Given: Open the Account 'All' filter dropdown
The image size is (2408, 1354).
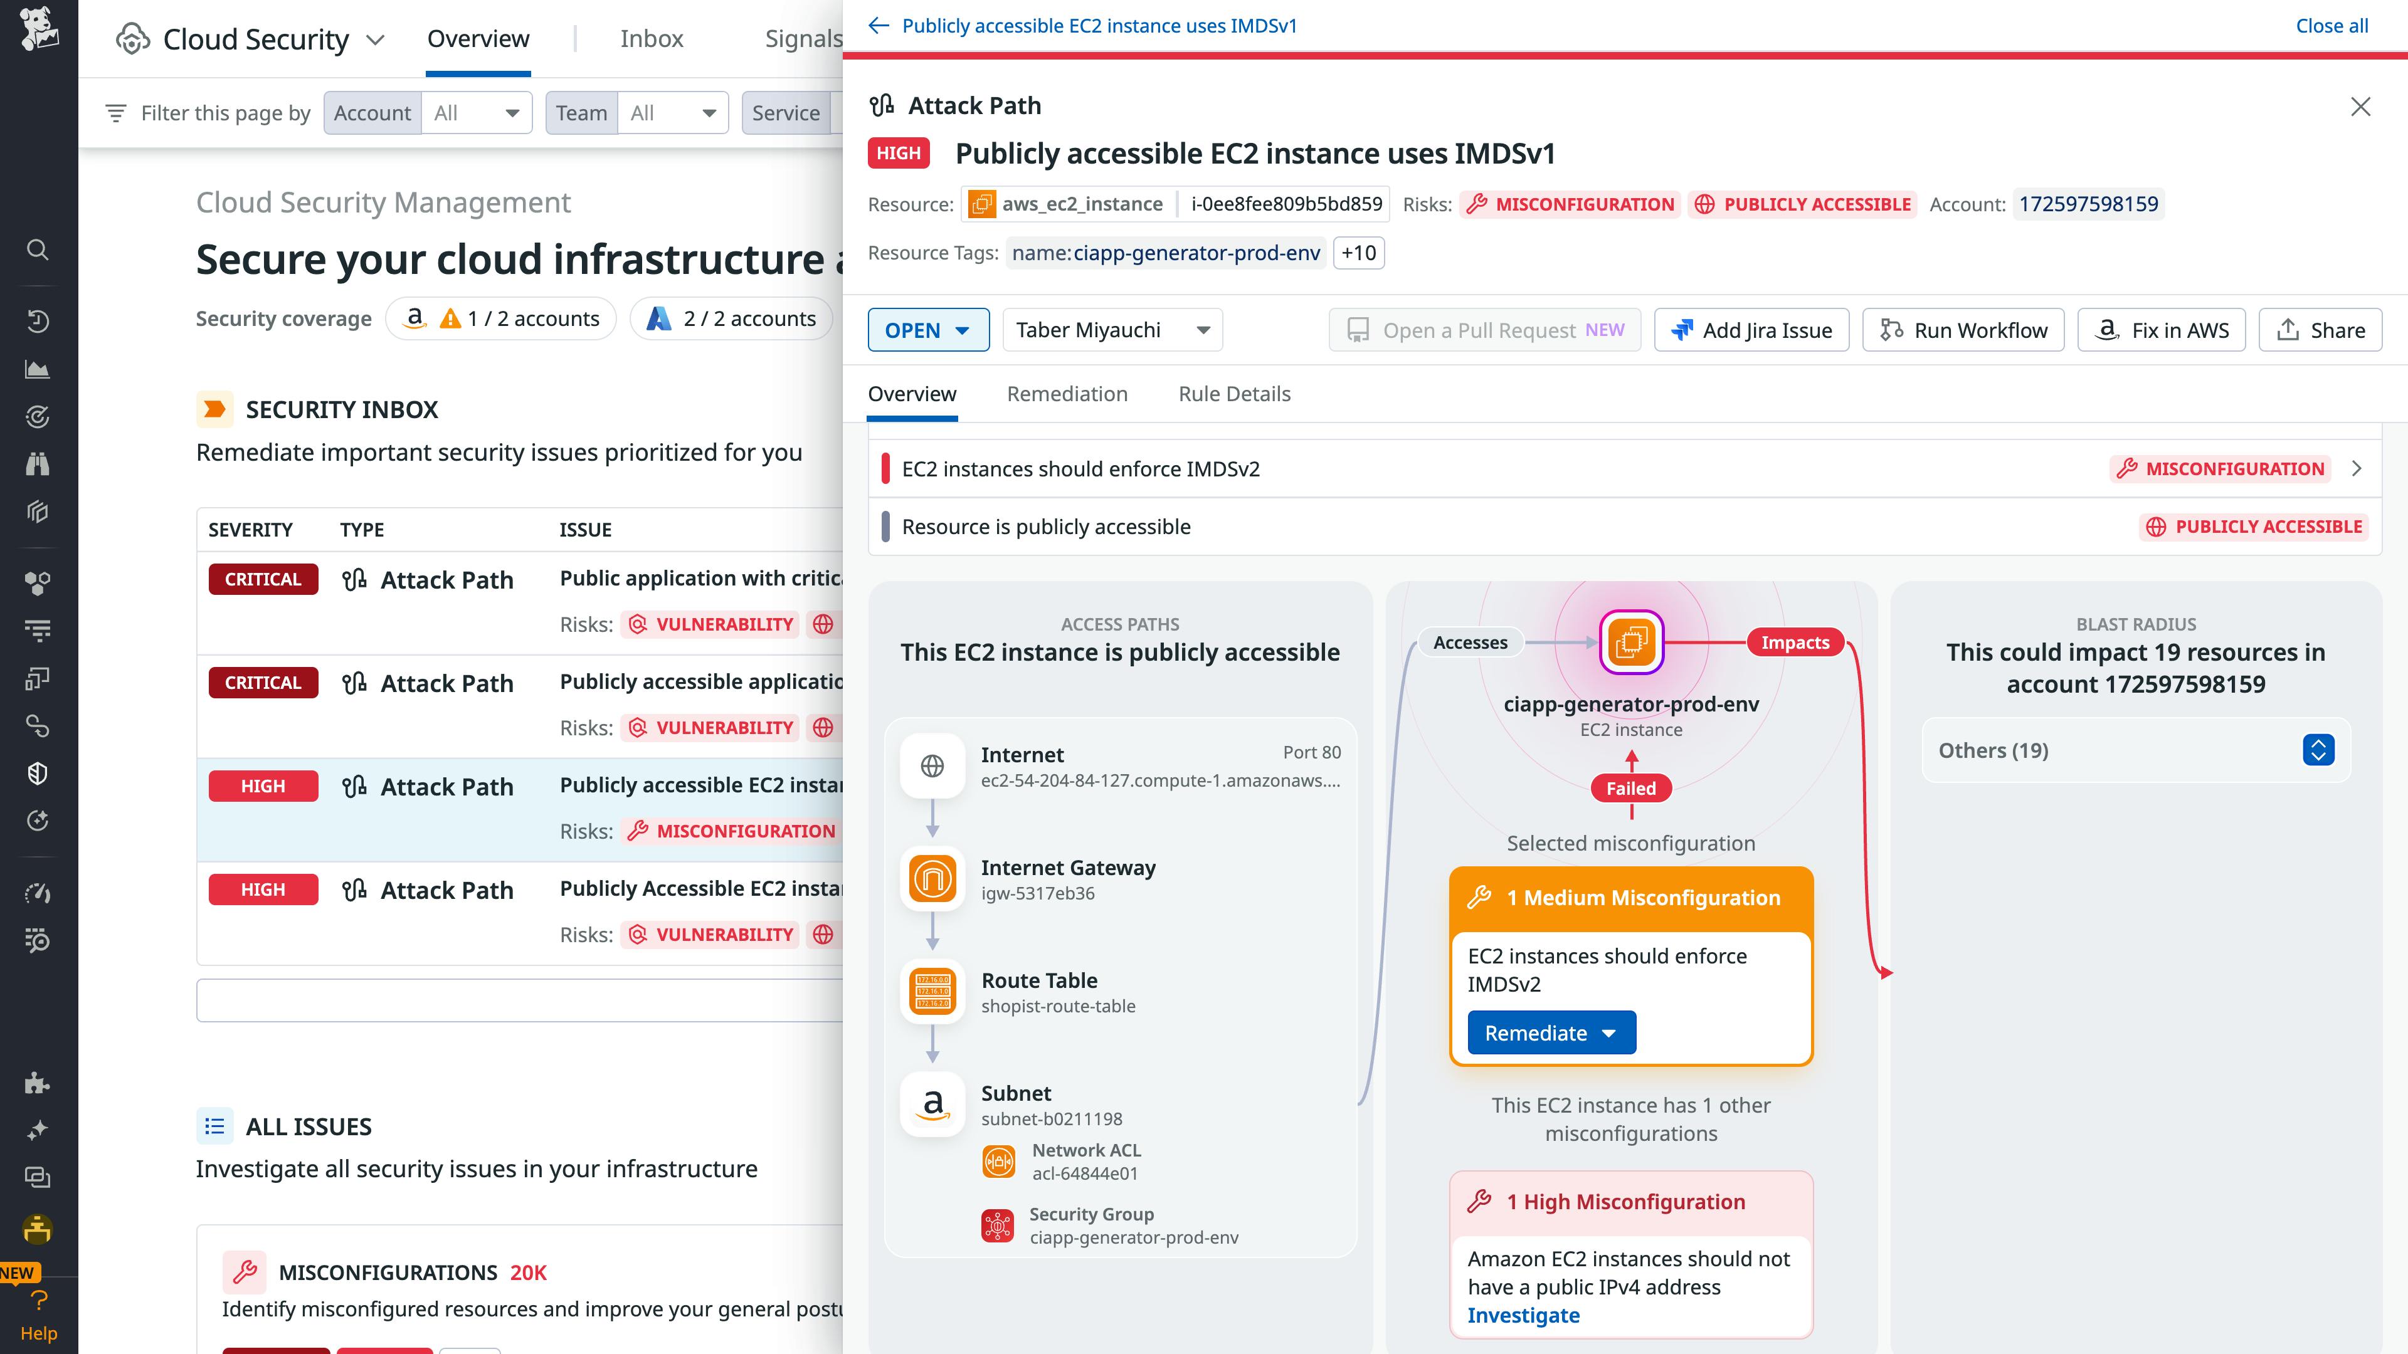Looking at the screenshot, I should tap(476, 112).
